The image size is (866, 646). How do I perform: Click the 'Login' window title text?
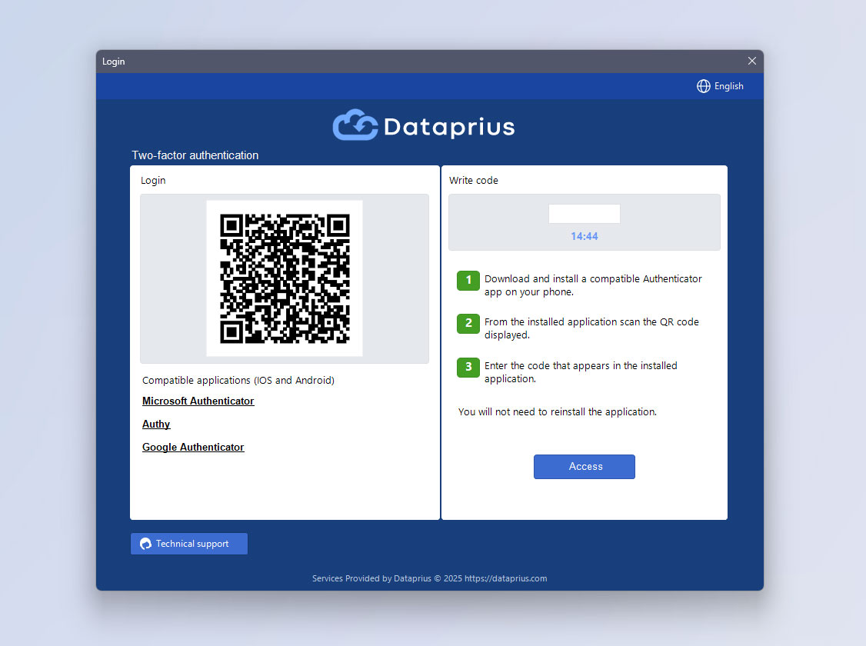click(x=113, y=62)
